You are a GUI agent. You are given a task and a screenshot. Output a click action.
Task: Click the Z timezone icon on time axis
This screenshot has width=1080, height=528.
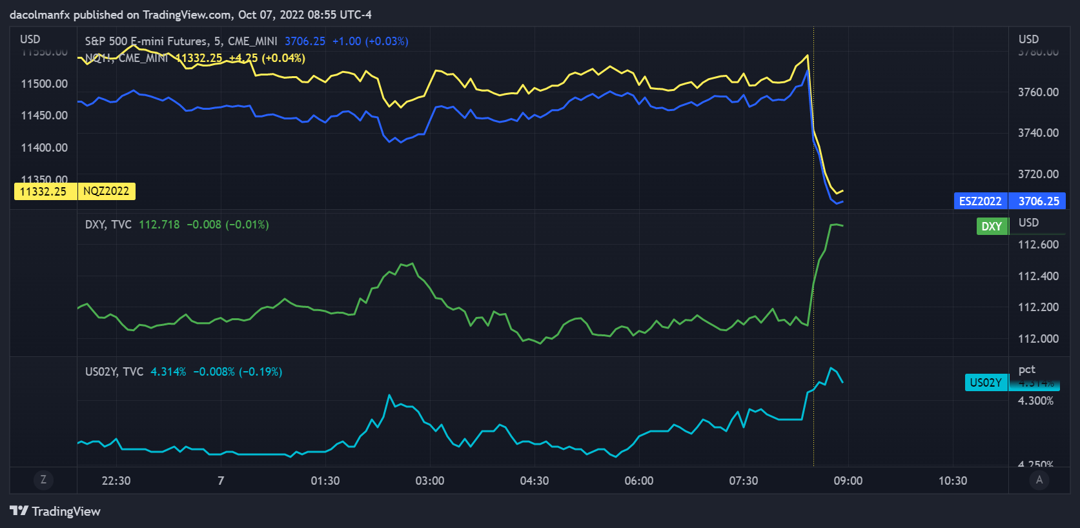(x=43, y=480)
